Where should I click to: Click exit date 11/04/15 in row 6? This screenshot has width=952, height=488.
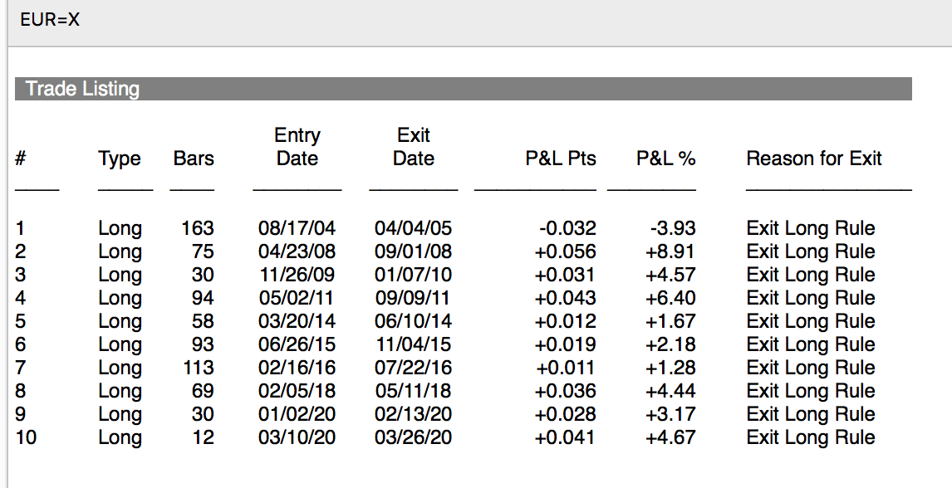[x=413, y=344]
